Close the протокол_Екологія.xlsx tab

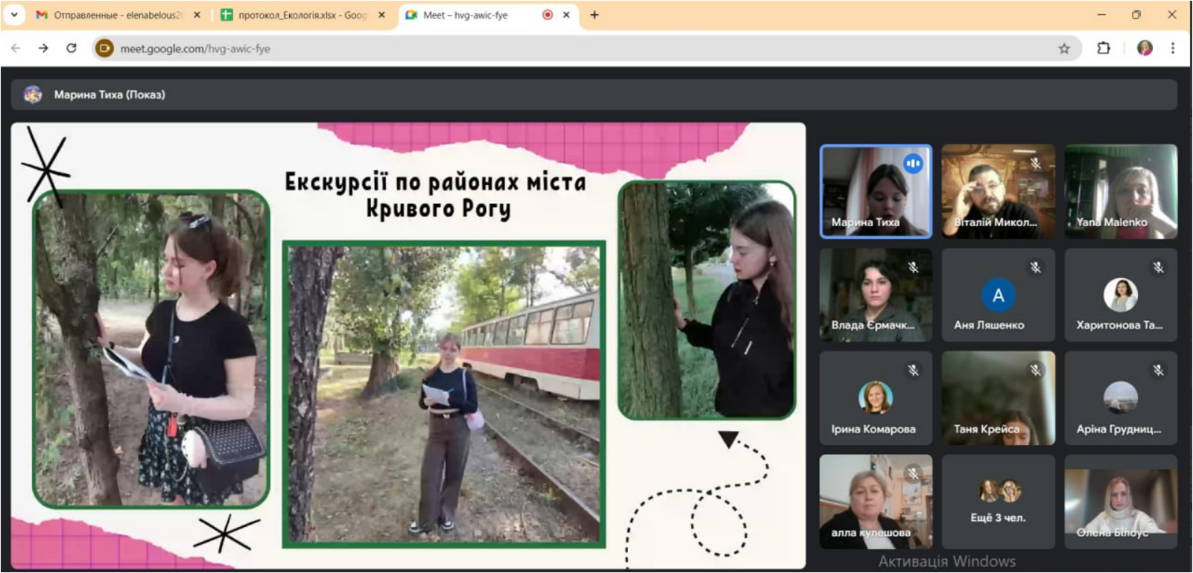382,15
